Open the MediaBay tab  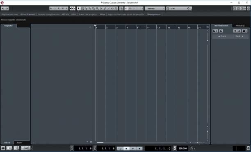pos(240,25)
